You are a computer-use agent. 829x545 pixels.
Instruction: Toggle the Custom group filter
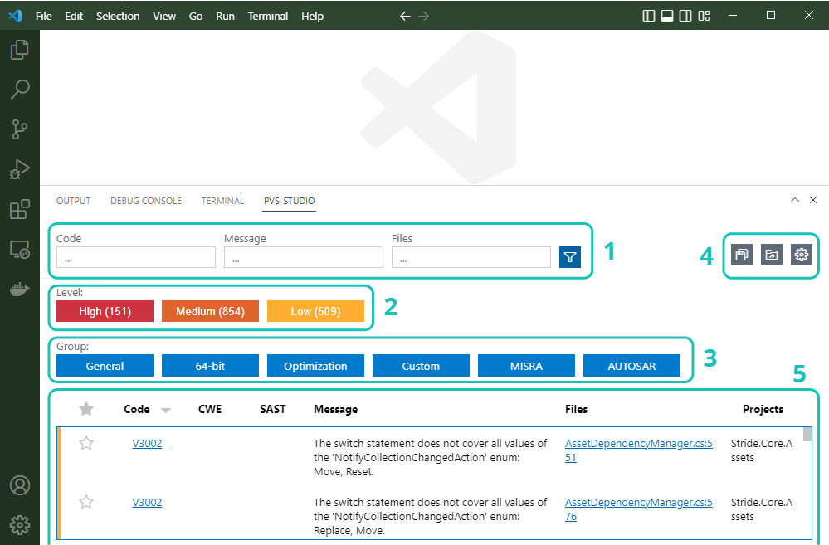click(421, 366)
